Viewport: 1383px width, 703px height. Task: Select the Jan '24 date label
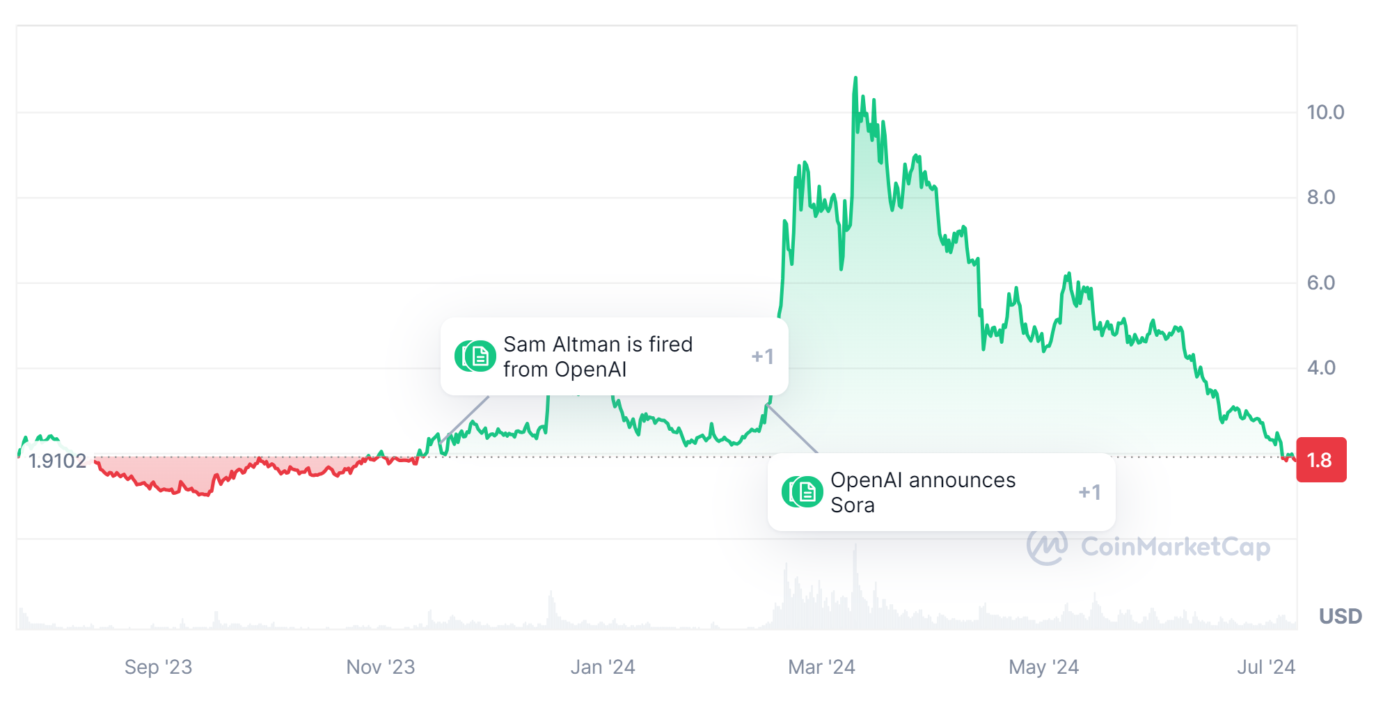click(603, 667)
